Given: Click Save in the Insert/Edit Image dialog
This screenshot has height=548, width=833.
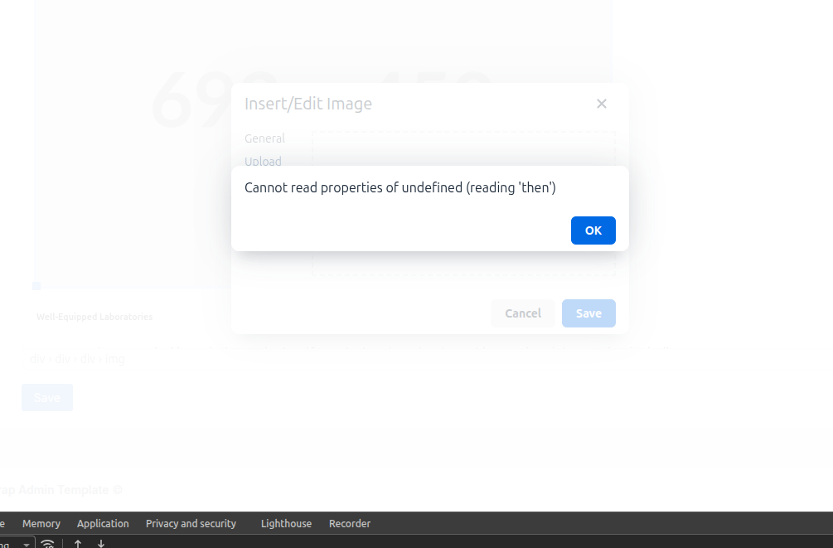Looking at the screenshot, I should (x=588, y=313).
